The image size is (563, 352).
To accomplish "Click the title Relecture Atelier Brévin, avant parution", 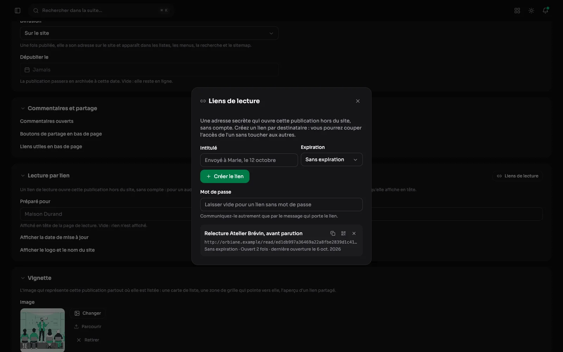I will click(253, 233).
